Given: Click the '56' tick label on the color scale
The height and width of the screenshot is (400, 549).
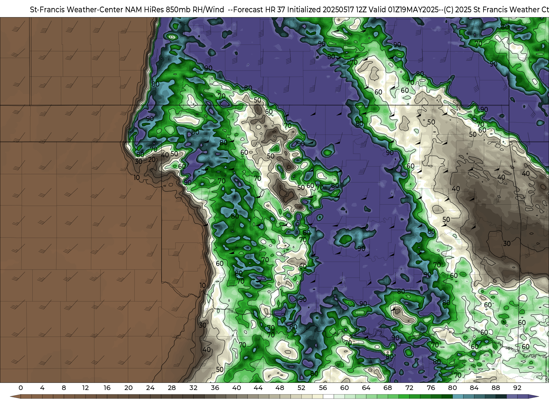Looking at the screenshot, I should (323, 388).
